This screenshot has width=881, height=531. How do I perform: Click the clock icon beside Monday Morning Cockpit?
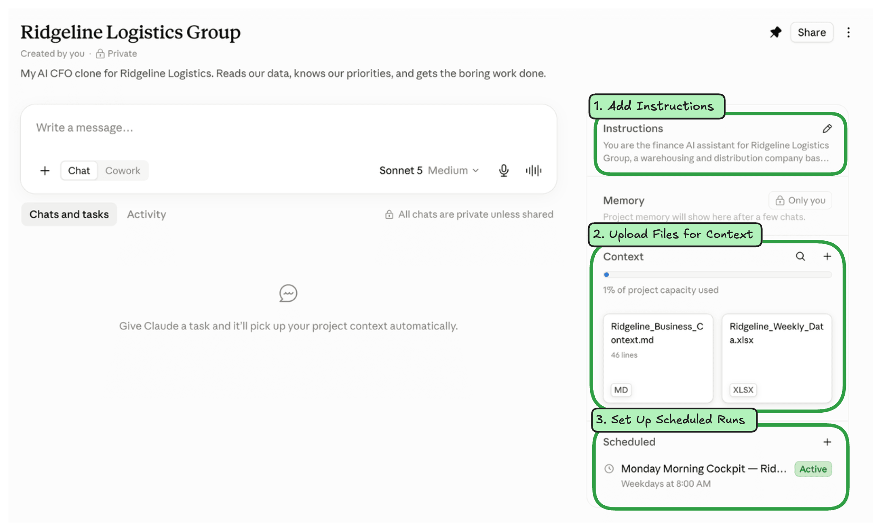609,468
